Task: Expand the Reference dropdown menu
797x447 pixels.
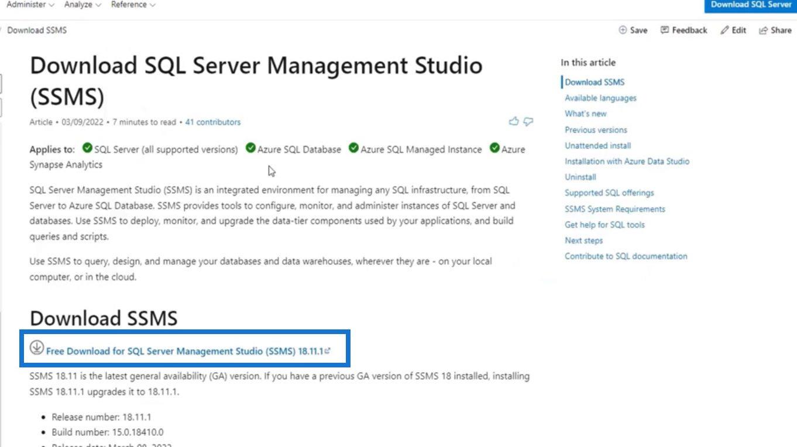Action: pyautogui.click(x=134, y=5)
